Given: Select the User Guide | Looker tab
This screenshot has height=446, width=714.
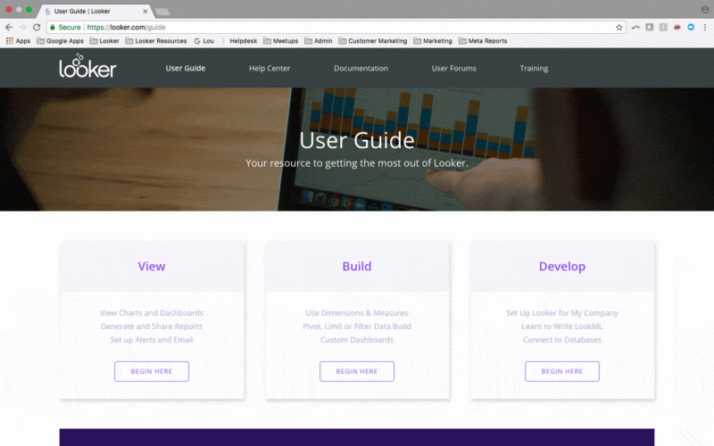Looking at the screenshot, I should tap(94, 11).
